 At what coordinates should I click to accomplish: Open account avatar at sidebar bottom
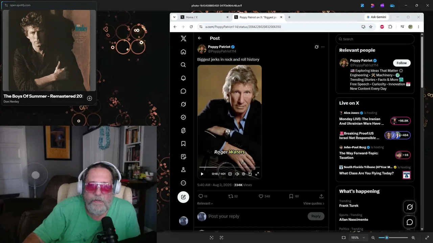(183, 221)
